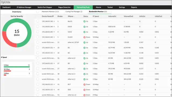This screenshot has height=97, width=172.
Task: Select the Bandwidth Monitor (15) sub-tab
Action: [98, 11]
